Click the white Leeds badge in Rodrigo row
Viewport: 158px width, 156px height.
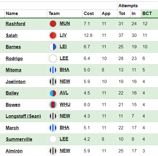[53, 58]
